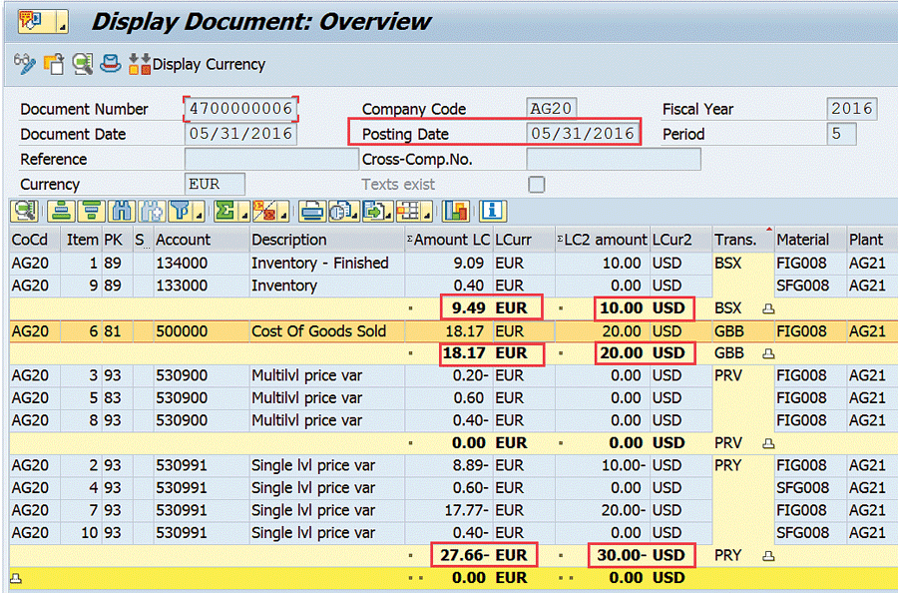Click the Description column header
Screen dimensions: 898x593
(288, 240)
